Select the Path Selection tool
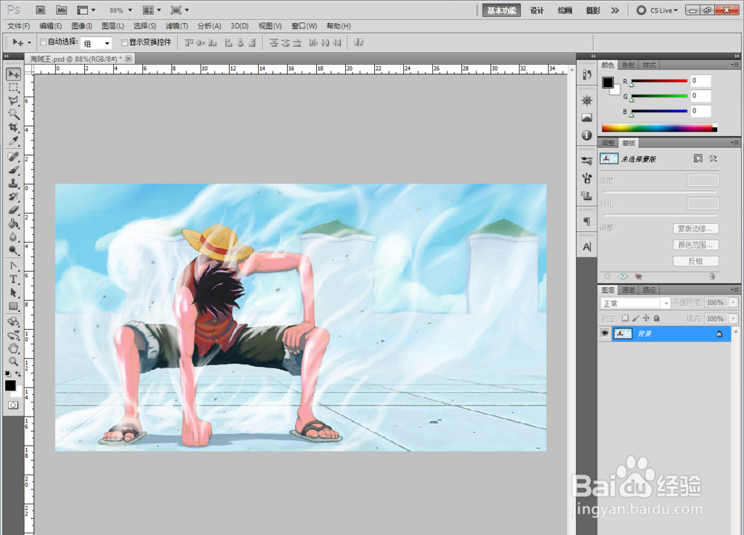The image size is (744, 535). point(13,292)
